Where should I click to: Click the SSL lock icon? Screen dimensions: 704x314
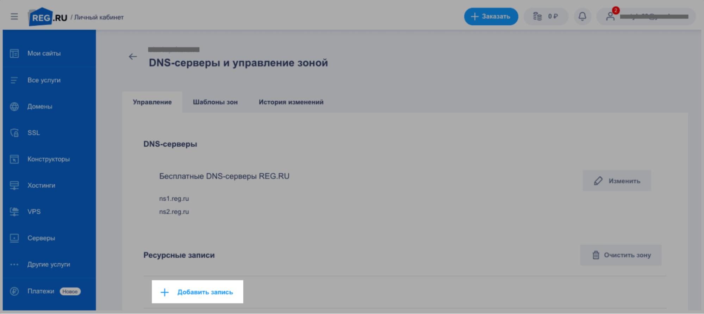(x=14, y=133)
